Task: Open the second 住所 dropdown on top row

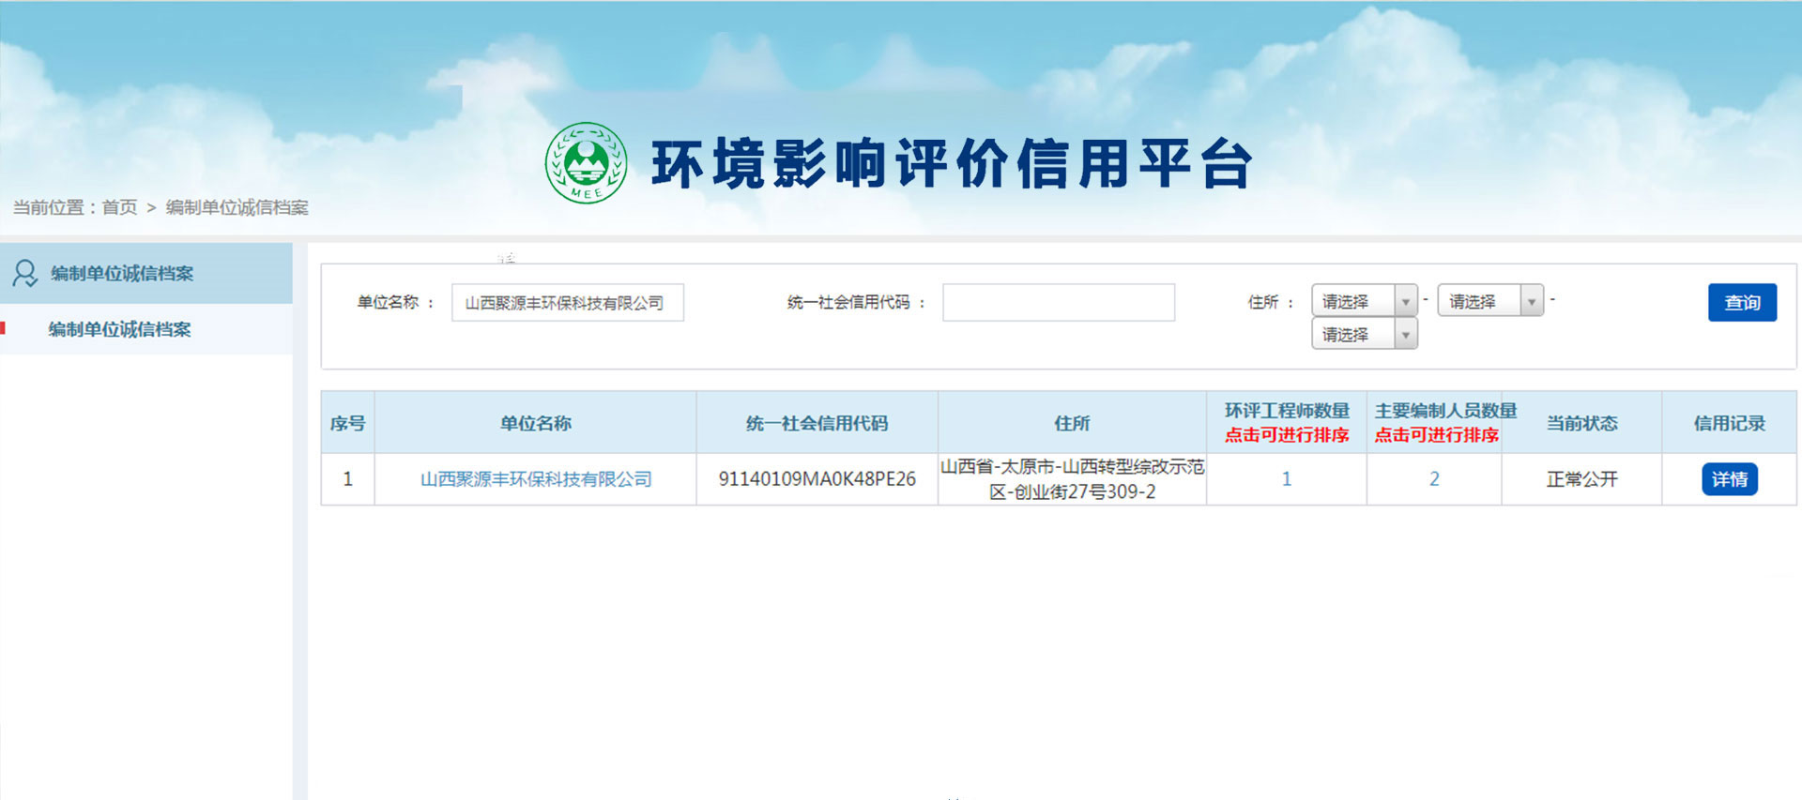Action: pyautogui.click(x=1489, y=301)
